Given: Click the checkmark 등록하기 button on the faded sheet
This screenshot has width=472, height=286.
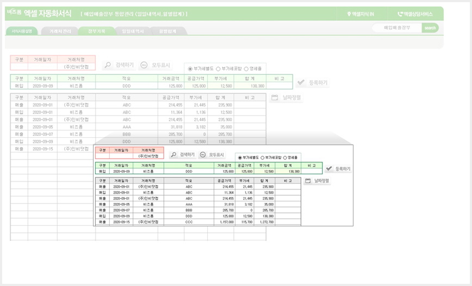Looking at the screenshot, I should pos(313,82).
